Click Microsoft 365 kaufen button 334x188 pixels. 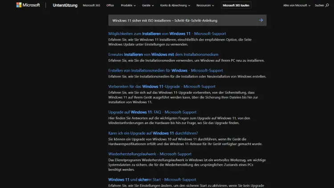236,5
